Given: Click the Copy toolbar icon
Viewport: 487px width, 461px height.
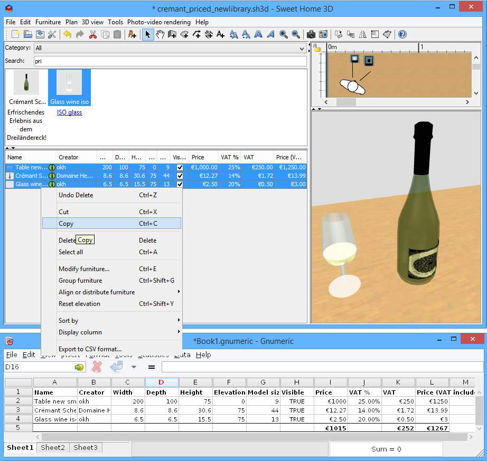Looking at the screenshot, I should (105, 34).
